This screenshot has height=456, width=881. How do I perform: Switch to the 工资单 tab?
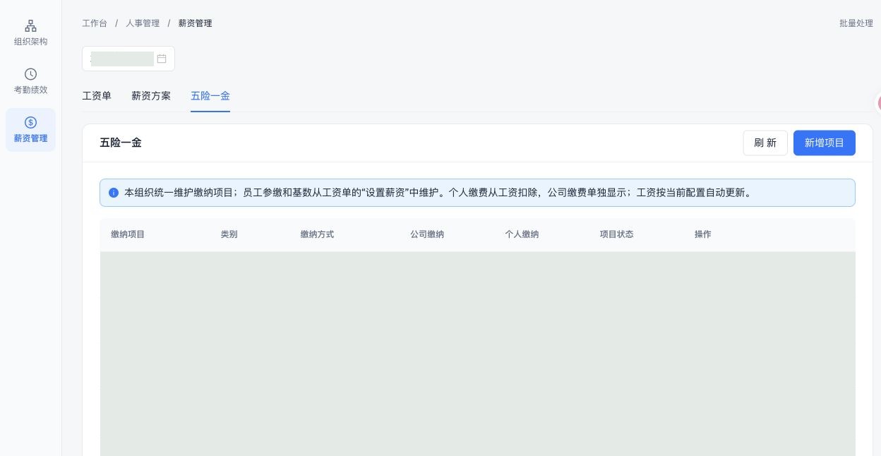pos(97,96)
